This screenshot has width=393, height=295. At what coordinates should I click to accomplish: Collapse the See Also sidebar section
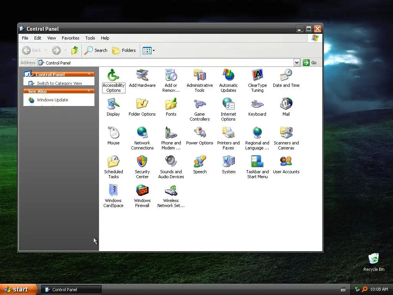(x=89, y=91)
